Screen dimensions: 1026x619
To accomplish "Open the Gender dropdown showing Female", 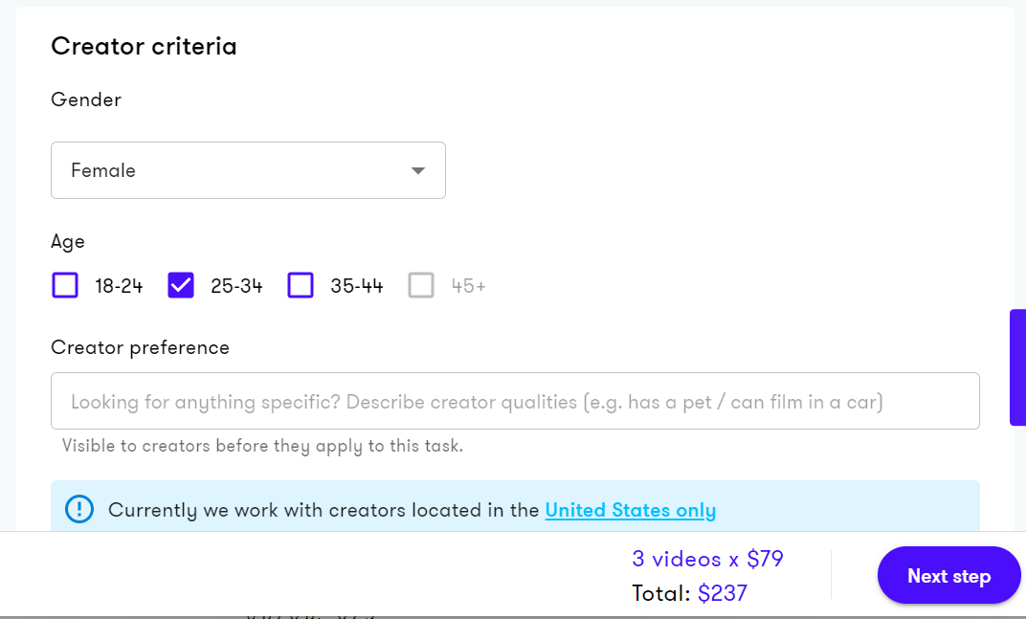I will click(248, 170).
